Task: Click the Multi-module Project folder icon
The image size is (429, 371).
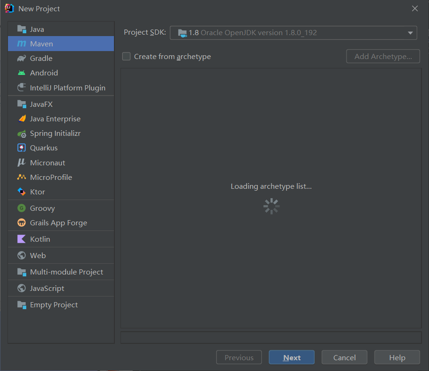Action: click(x=22, y=272)
